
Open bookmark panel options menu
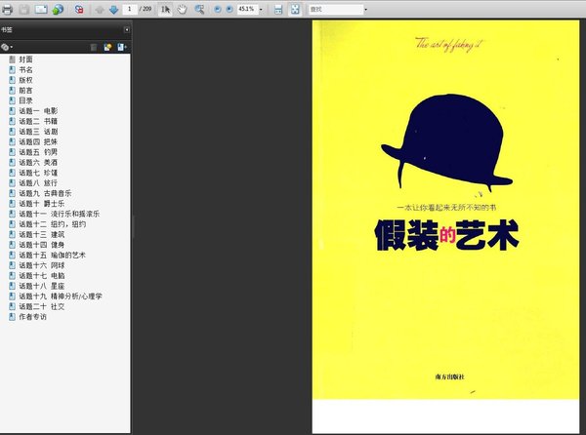point(8,46)
